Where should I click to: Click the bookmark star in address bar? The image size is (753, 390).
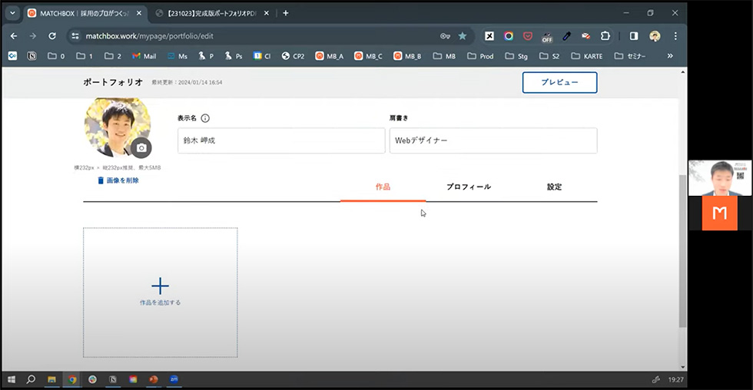point(463,36)
